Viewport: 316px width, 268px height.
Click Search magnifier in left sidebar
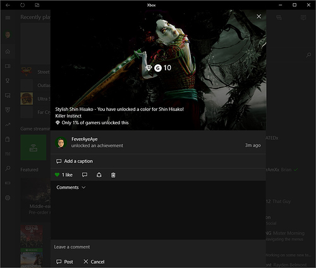(8, 168)
